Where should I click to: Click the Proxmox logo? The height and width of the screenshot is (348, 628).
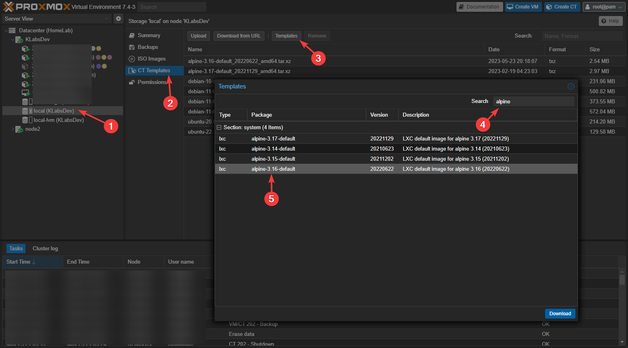(x=36, y=7)
